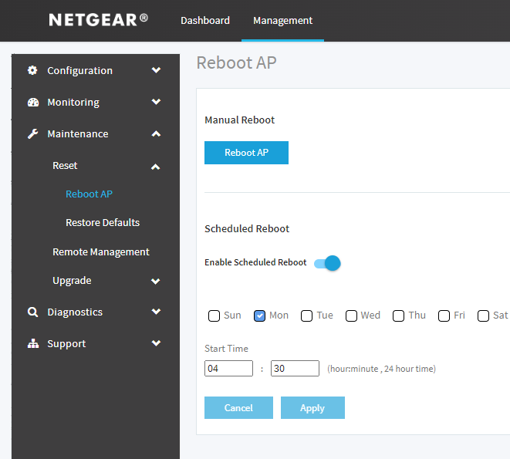Click the NETGEAR logo
The height and width of the screenshot is (459, 510).
click(x=98, y=20)
